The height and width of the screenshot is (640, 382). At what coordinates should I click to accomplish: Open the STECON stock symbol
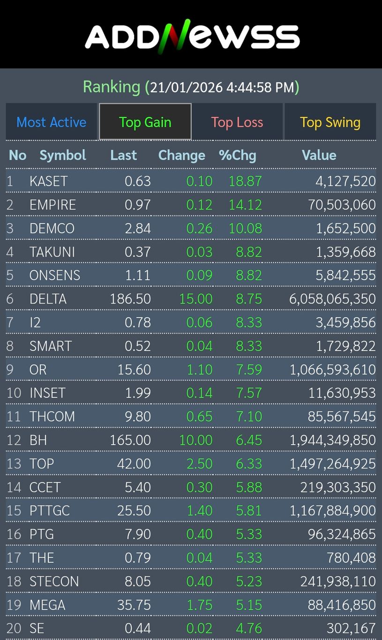[x=54, y=581]
